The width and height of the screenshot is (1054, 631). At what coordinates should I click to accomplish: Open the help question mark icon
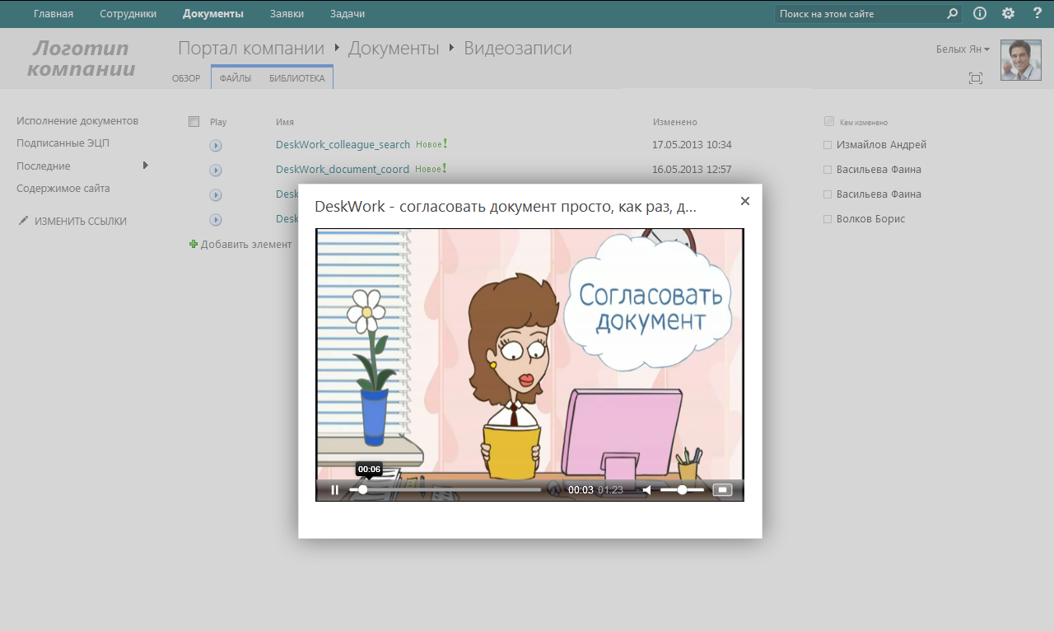[1037, 14]
